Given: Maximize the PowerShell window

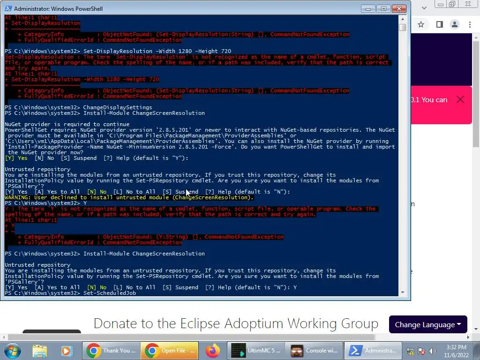Looking at the screenshot, I should [383, 9].
